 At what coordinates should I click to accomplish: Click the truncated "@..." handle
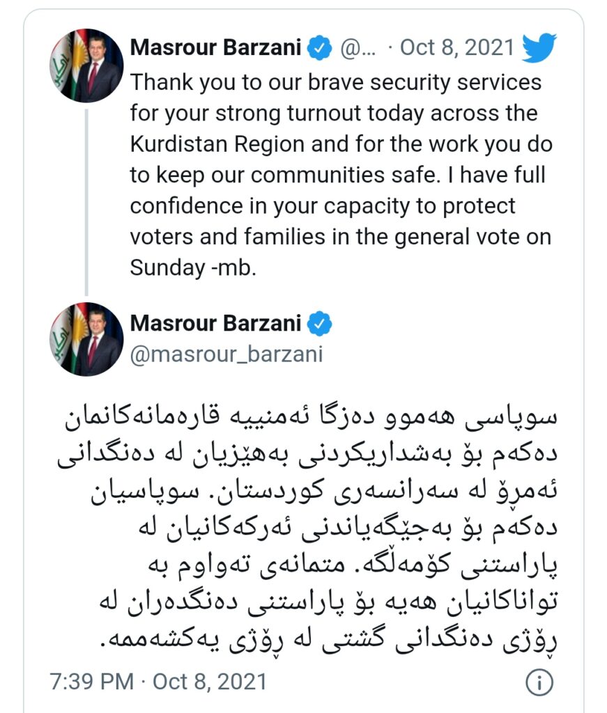(358, 49)
